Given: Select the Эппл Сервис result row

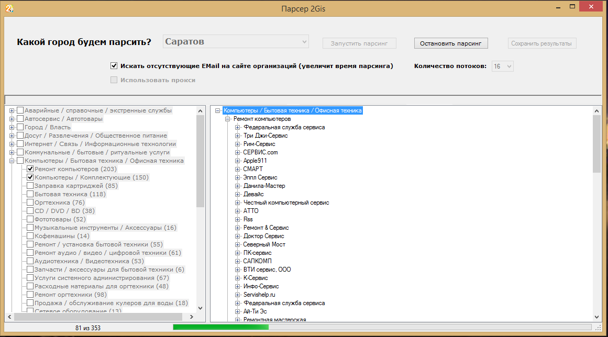Looking at the screenshot, I should [260, 177].
